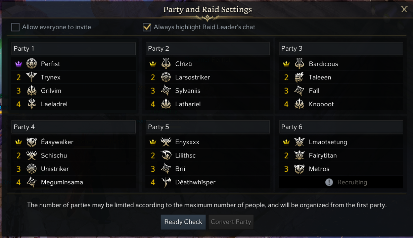
Task: Select member Sylvaniis in Party 2
Action: coord(188,91)
